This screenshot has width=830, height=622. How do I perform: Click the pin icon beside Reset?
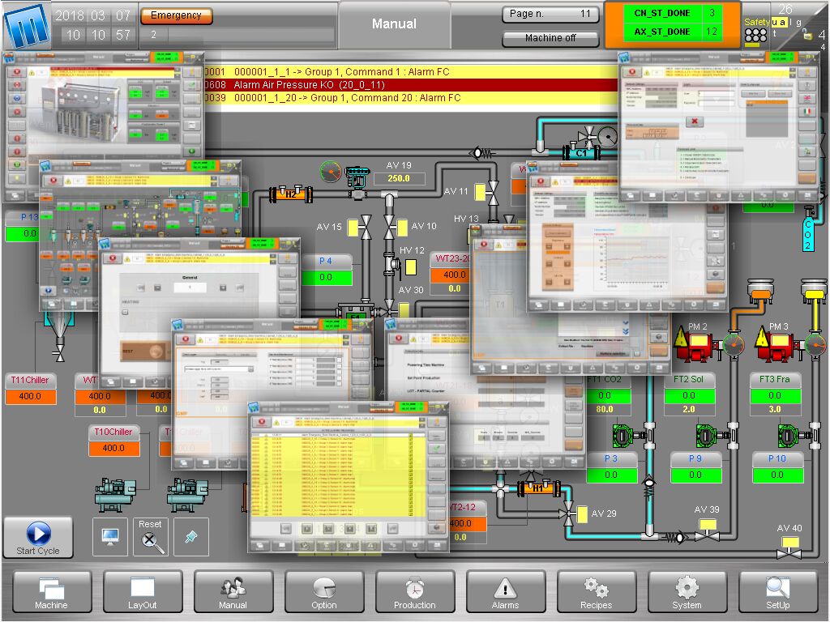[x=191, y=537]
